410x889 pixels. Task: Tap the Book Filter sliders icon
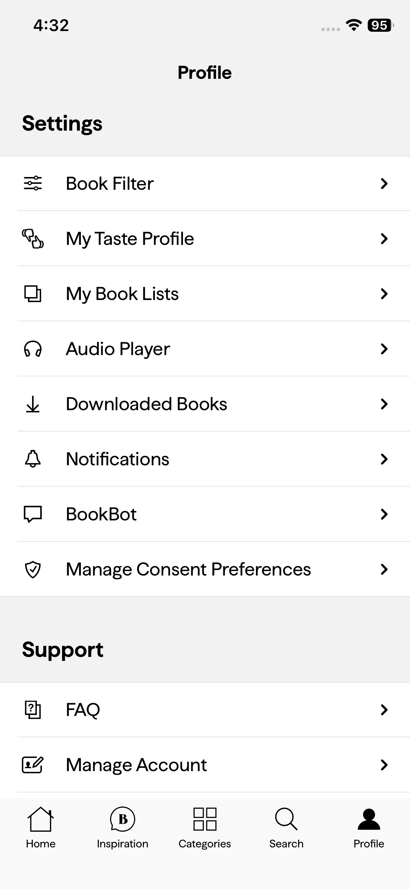[x=33, y=184]
